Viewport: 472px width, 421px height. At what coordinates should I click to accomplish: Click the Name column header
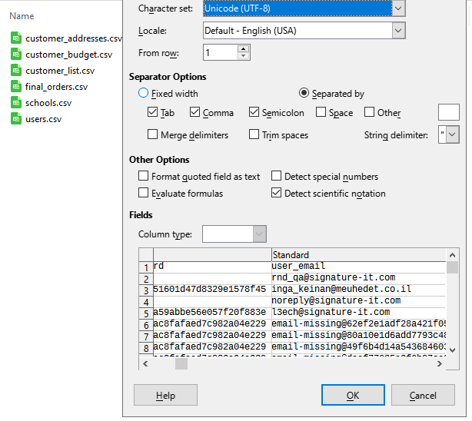pos(22,15)
